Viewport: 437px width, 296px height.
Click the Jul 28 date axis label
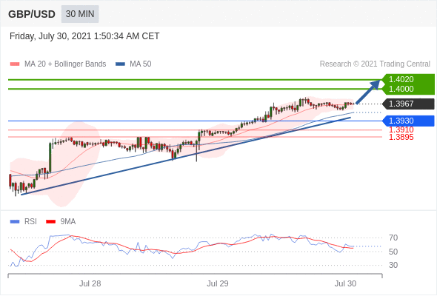pyautogui.click(x=90, y=283)
